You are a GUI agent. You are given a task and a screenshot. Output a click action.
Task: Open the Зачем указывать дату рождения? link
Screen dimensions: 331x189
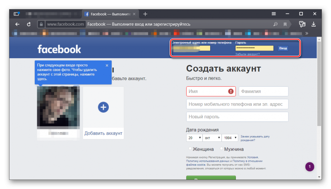tap(255, 138)
